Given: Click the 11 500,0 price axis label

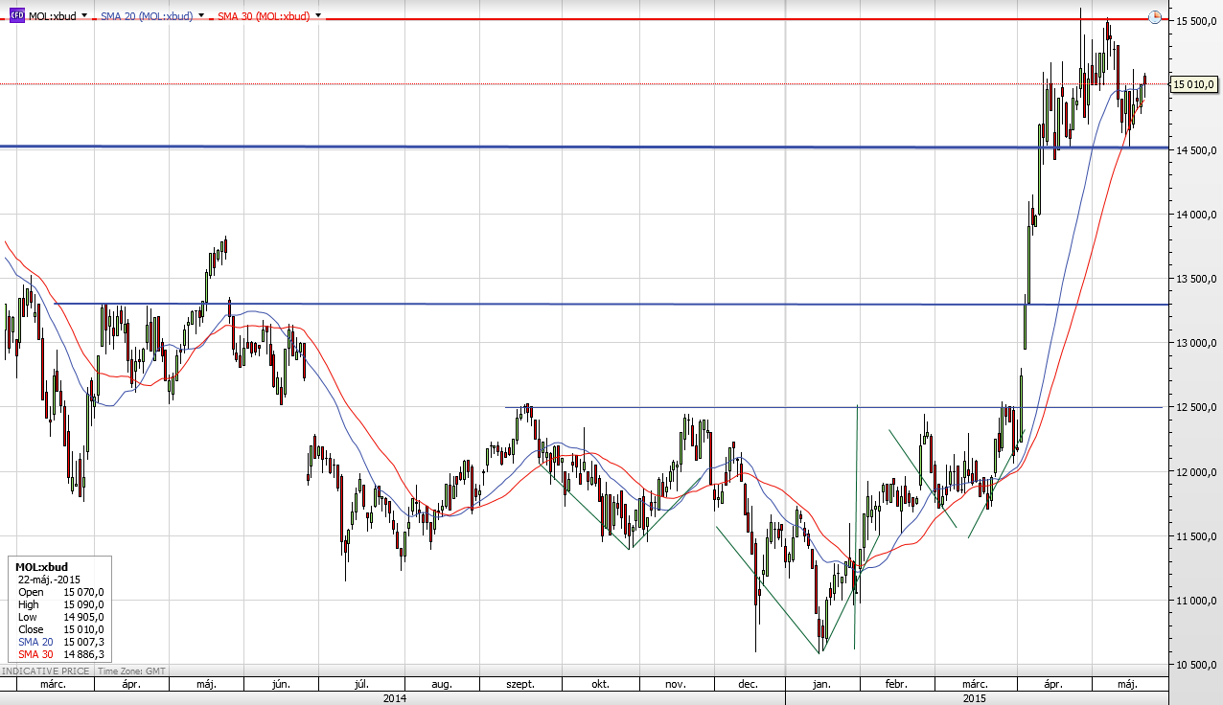Looking at the screenshot, I should (1197, 536).
